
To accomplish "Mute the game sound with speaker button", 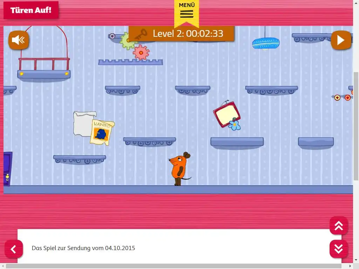I will [x=19, y=40].
